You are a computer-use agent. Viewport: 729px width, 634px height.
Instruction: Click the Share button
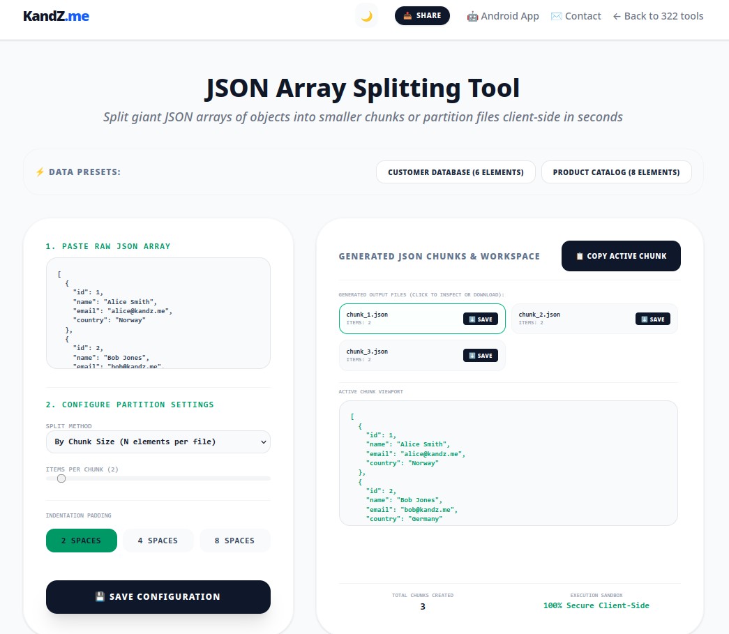[422, 16]
